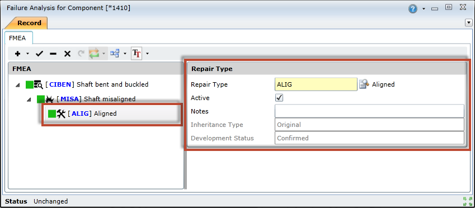This screenshot has height=208, width=475.
Task: Open dropdown beside TT text icon
Action: (147, 54)
